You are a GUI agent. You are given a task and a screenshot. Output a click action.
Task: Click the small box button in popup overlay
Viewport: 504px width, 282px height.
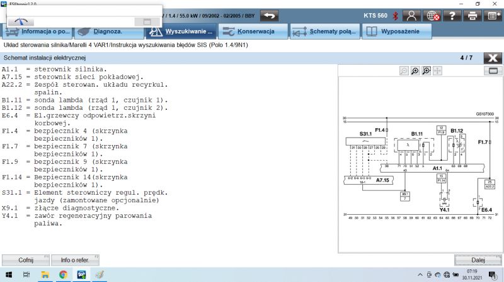[x=147, y=22]
